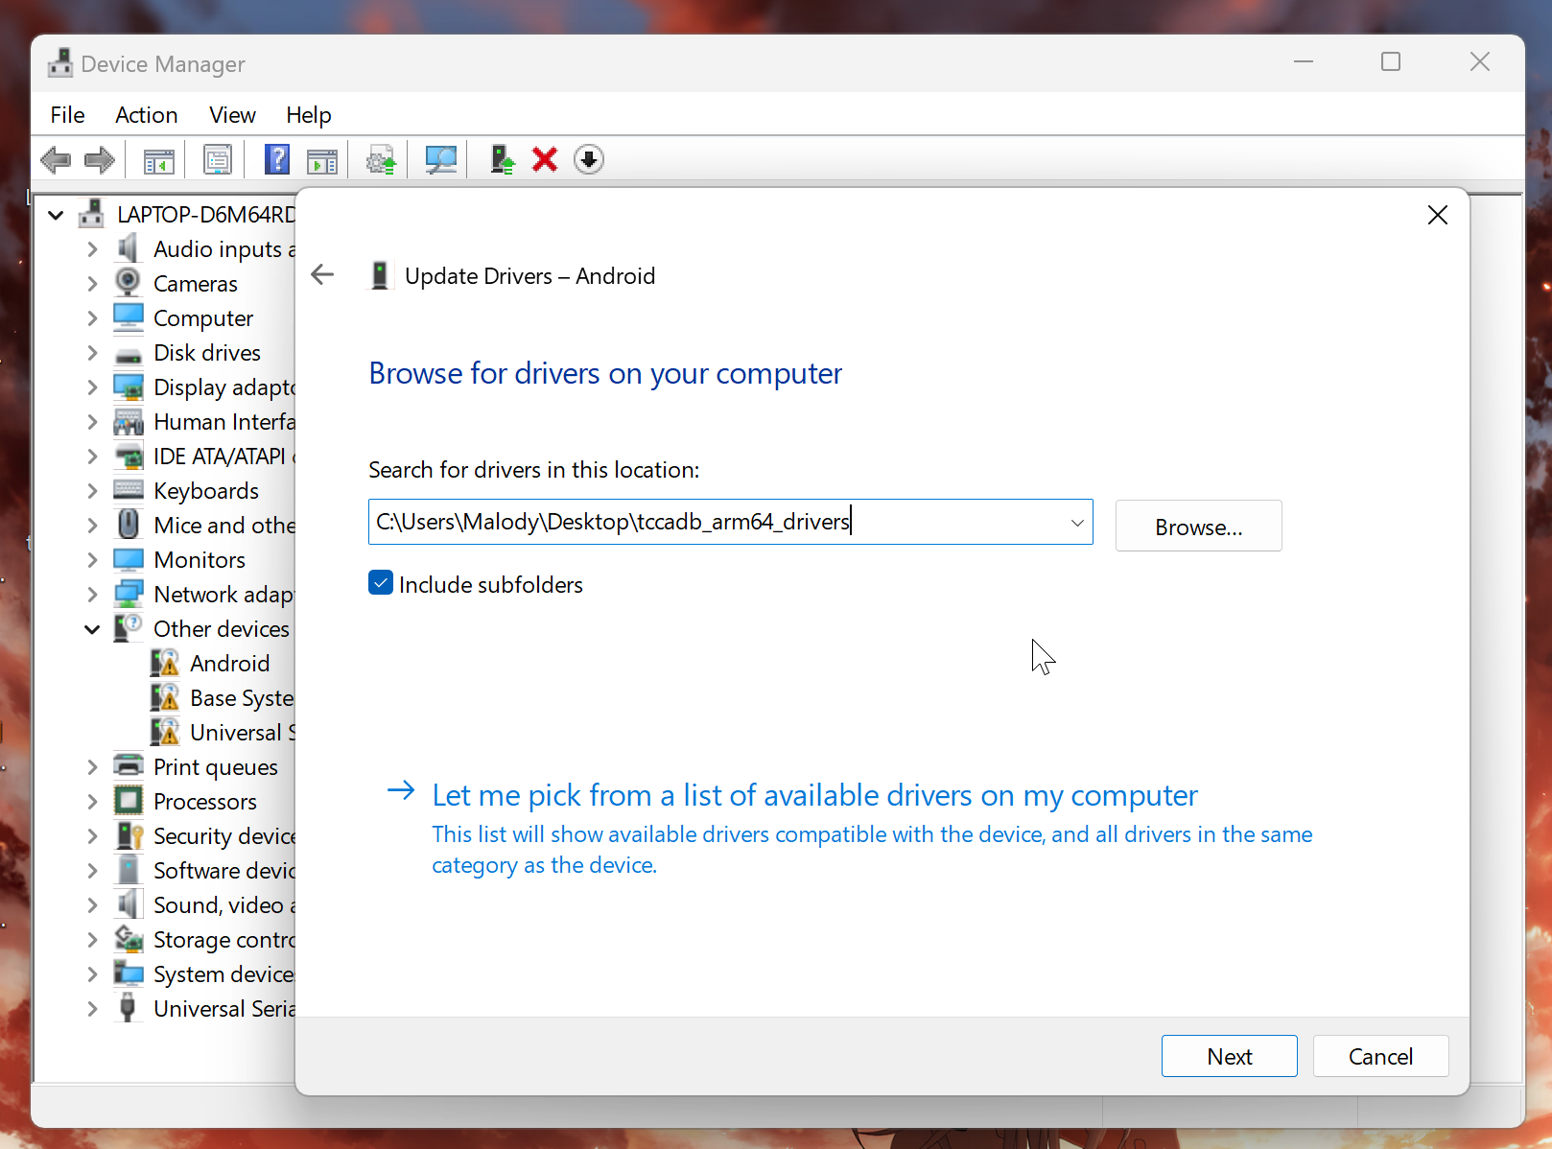The width and height of the screenshot is (1552, 1149).
Task: Uncheck Include subfolders checkbox
Action: (x=381, y=583)
